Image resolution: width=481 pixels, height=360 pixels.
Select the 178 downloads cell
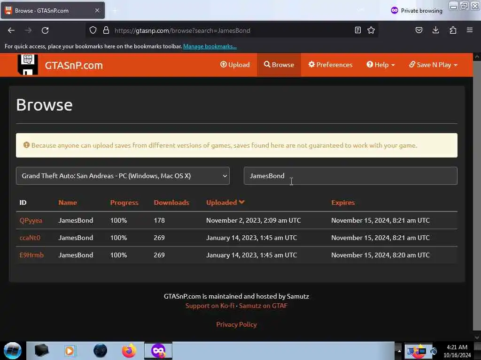pos(159,220)
